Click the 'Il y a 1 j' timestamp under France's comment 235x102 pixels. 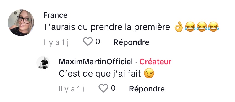click(x=56, y=42)
